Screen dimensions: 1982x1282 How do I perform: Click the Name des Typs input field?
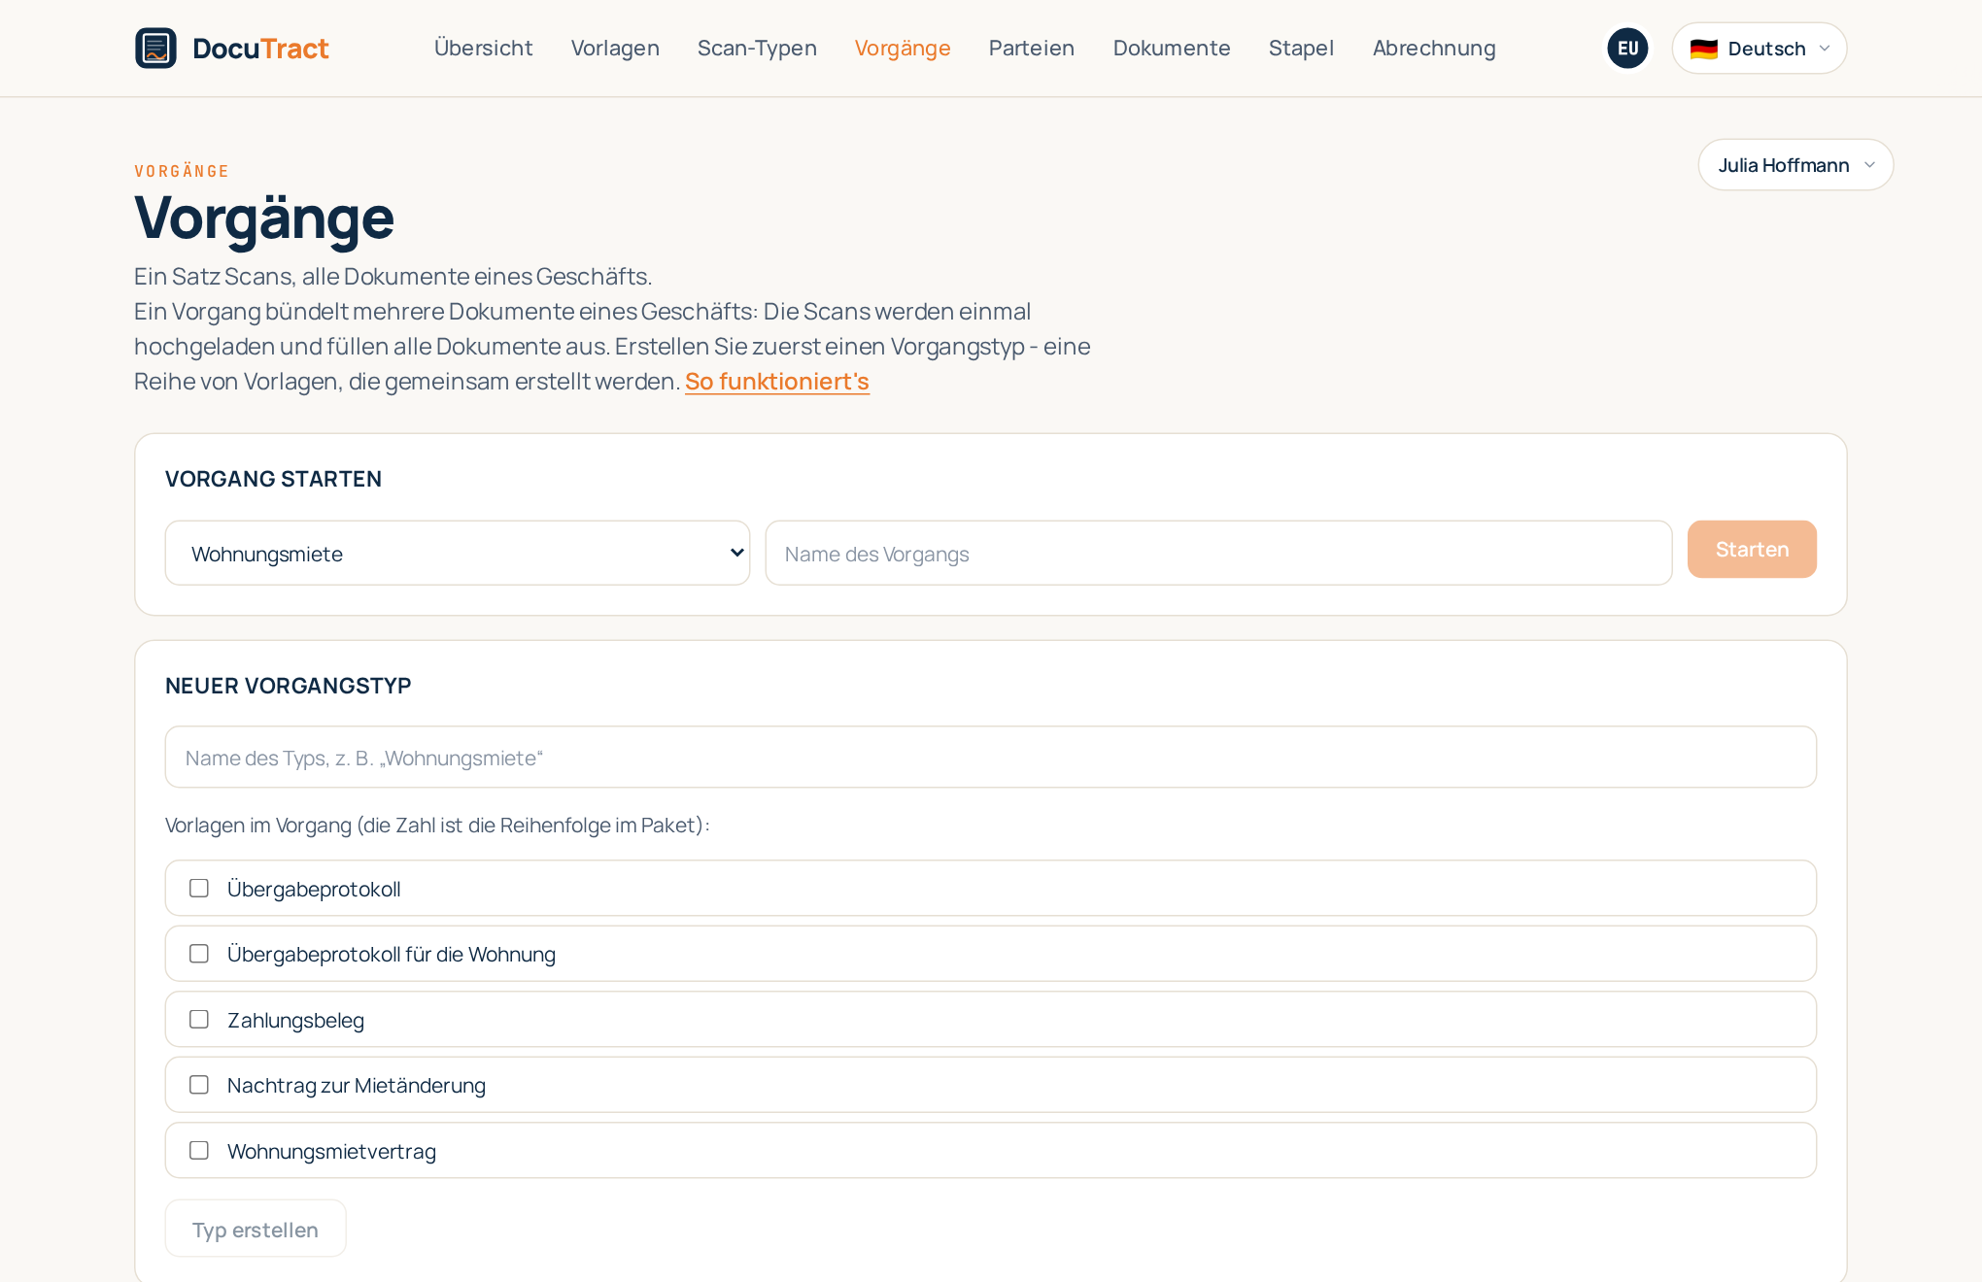click(990, 758)
